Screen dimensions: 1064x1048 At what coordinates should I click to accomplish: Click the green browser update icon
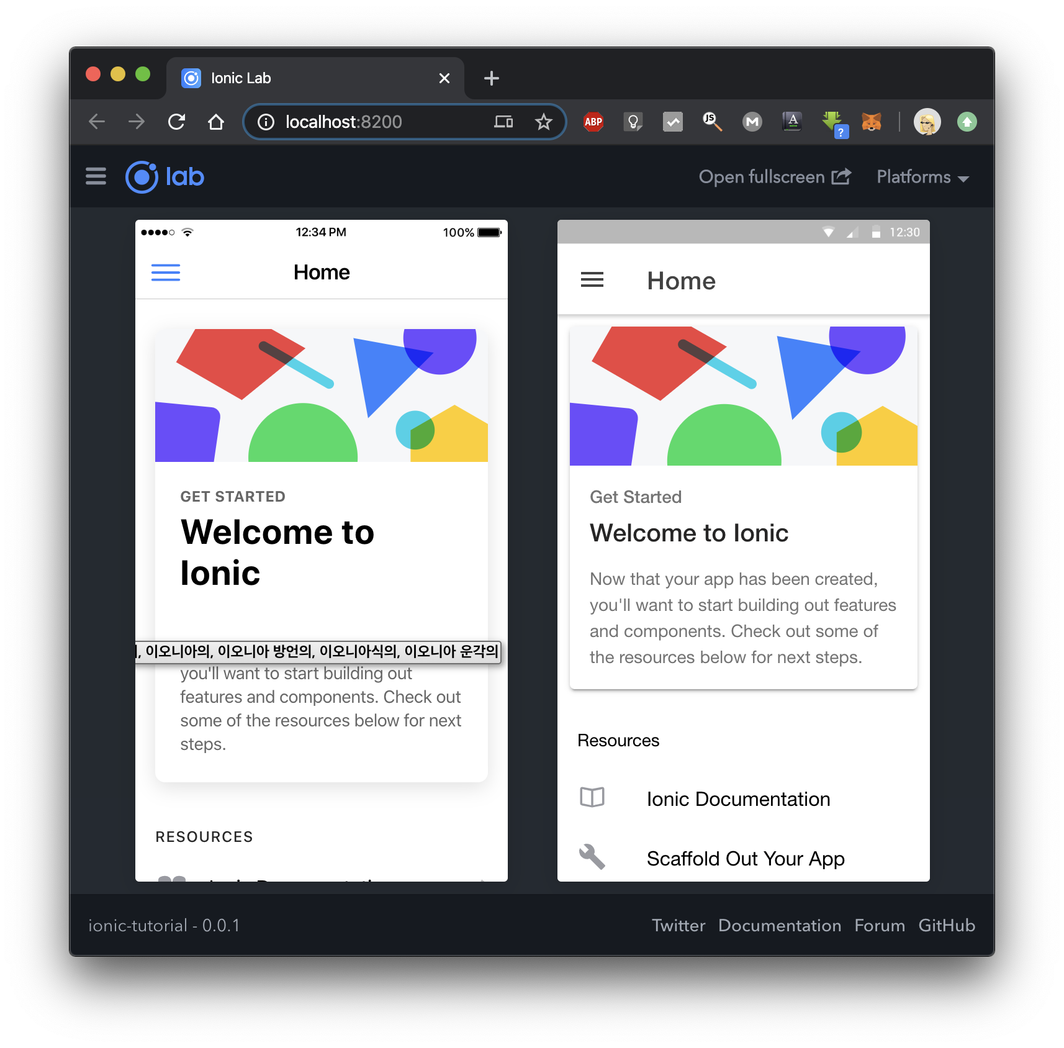pyautogui.click(x=967, y=122)
